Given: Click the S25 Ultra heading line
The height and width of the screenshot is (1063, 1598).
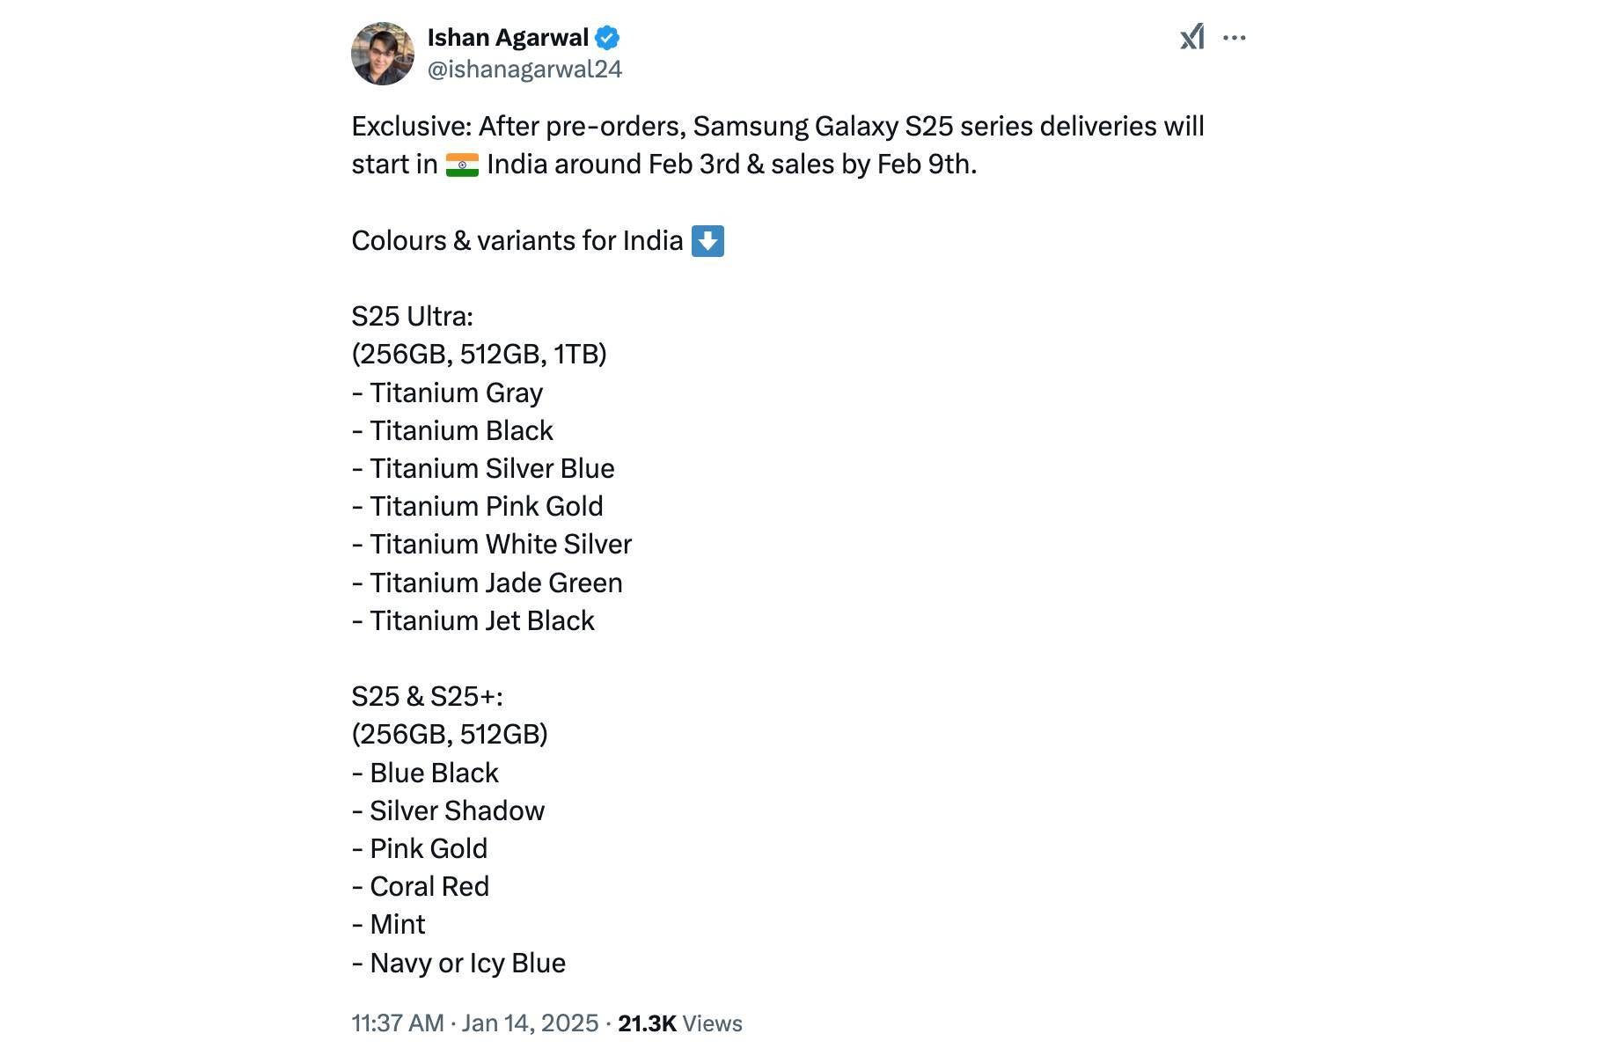Looking at the screenshot, I should click(412, 316).
